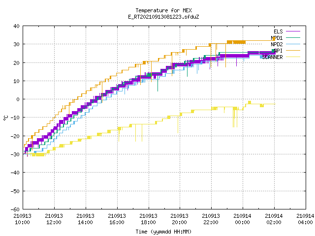Click the y-axis label -40
This screenshot has width=315, height=236.
(x=15, y=173)
